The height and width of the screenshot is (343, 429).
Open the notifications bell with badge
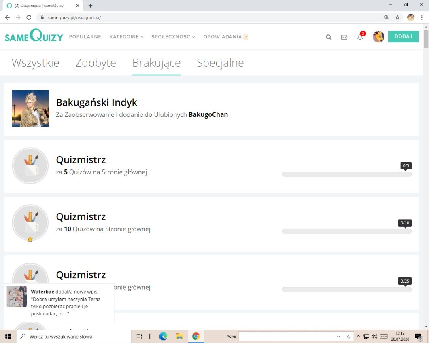360,37
